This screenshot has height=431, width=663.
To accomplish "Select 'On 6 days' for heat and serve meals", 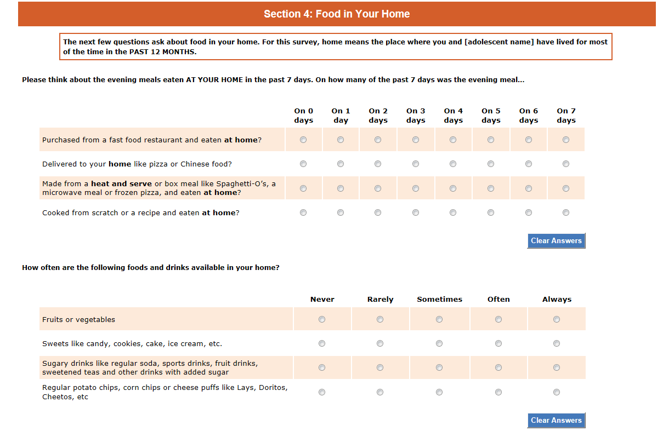I will click(x=529, y=188).
